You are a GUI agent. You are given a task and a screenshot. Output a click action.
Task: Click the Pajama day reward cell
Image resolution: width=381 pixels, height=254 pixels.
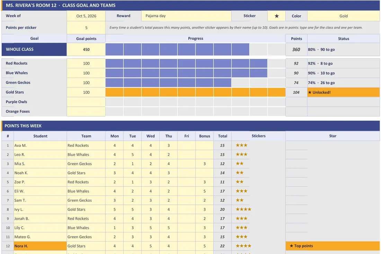pos(186,16)
